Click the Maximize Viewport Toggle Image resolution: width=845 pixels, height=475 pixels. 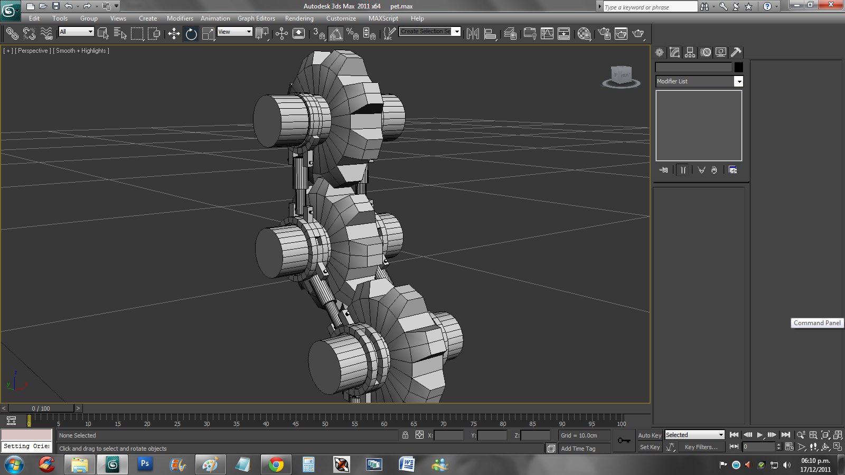(x=838, y=447)
